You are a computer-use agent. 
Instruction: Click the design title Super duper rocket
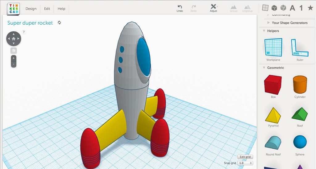click(x=30, y=23)
